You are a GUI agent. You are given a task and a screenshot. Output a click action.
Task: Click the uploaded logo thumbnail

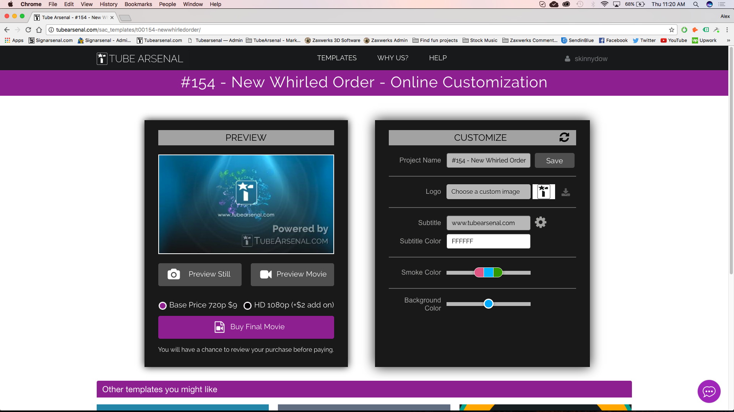click(544, 192)
